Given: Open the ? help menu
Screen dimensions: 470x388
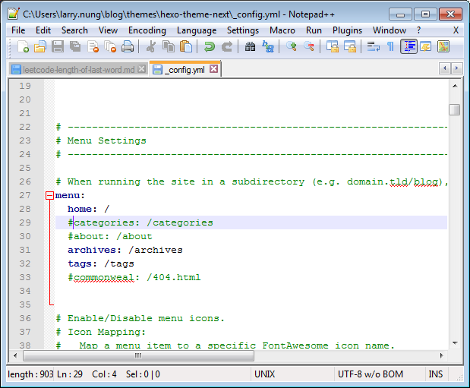Looking at the screenshot, I should click(x=418, y=30).
